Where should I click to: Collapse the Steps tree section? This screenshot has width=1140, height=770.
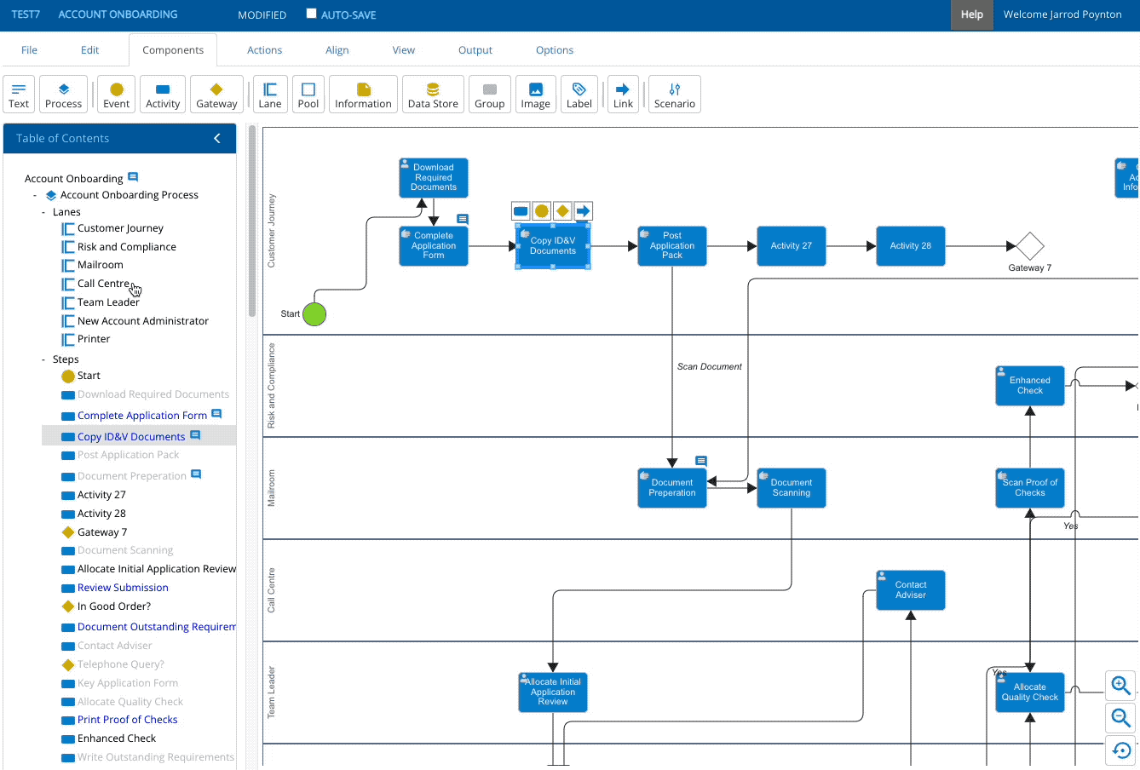(x=43, y=359)
